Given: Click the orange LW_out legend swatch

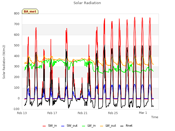Looking at the screenshot, I should coord(102,126).
